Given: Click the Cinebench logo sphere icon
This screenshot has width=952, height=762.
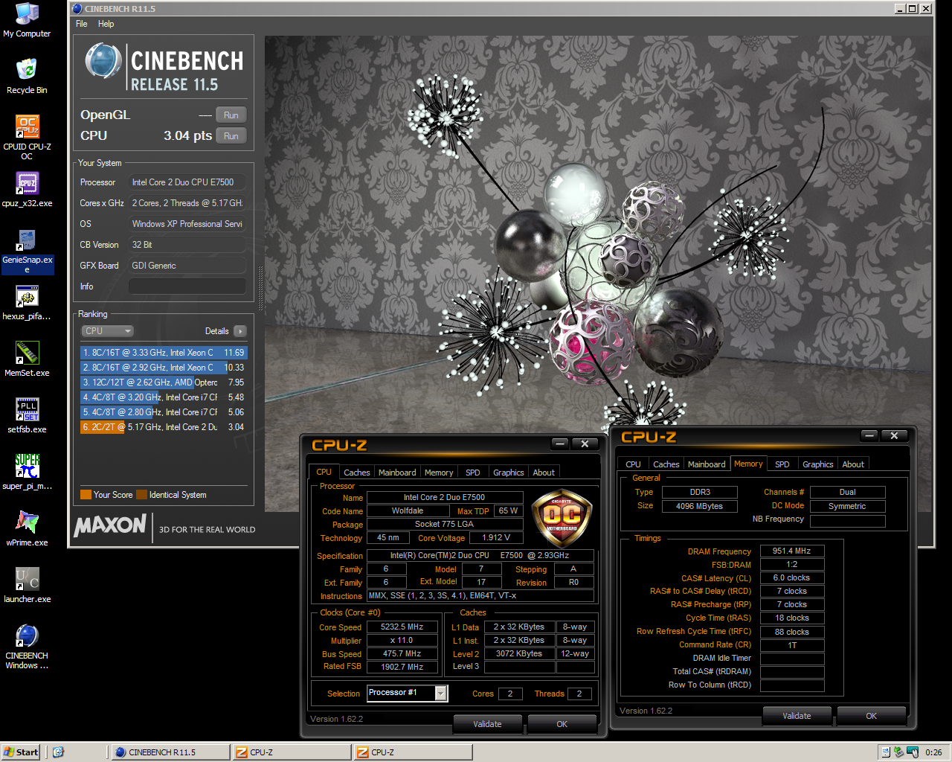Looking at the screenshot, I should [x=103, y=61].
